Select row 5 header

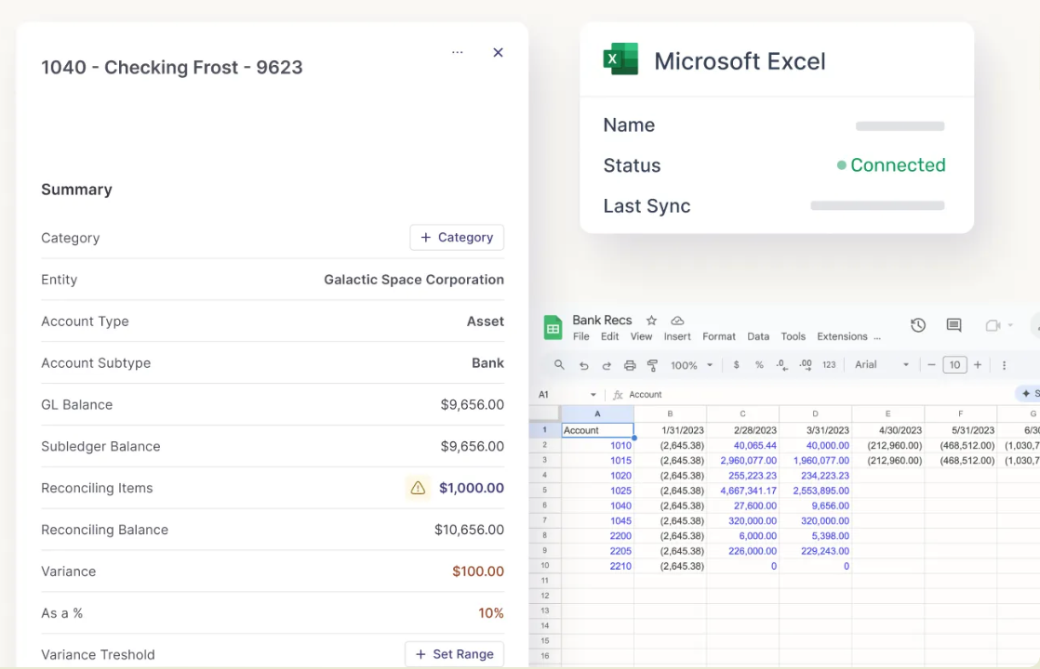(544, 491)
